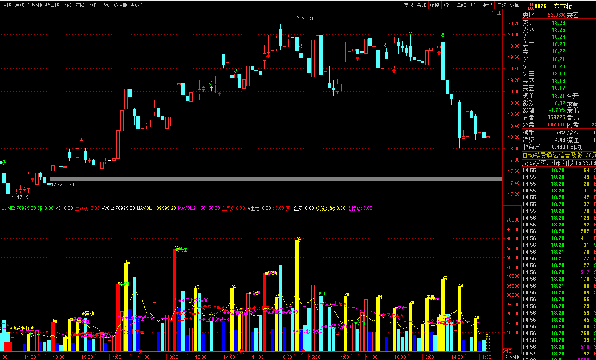Click the 委比 53.08% value
The height and width of the screenshot is (360, 596).
click(556, 15)
